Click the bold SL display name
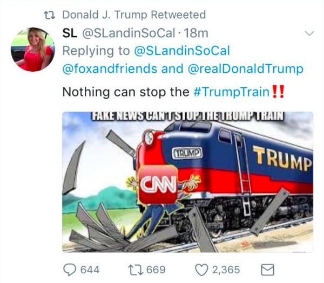 [x=70, y=33]
